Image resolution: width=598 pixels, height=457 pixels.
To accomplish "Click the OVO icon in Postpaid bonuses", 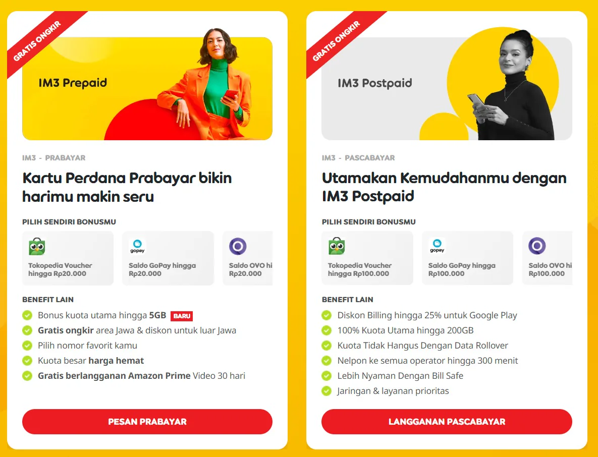I will (x=537, y=246).
